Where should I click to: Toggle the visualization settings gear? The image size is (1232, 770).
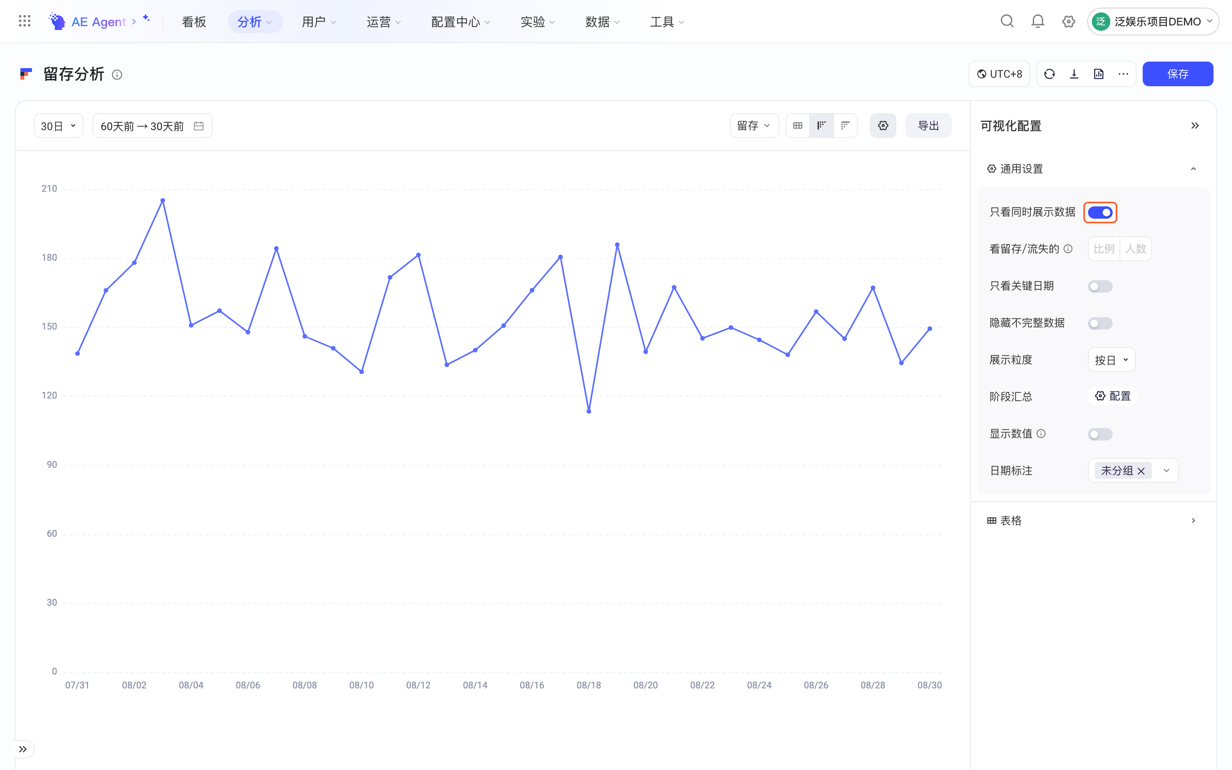pyautogui.click(x=883, y=126)
